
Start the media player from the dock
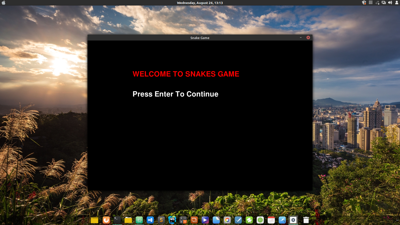point(205,220)
